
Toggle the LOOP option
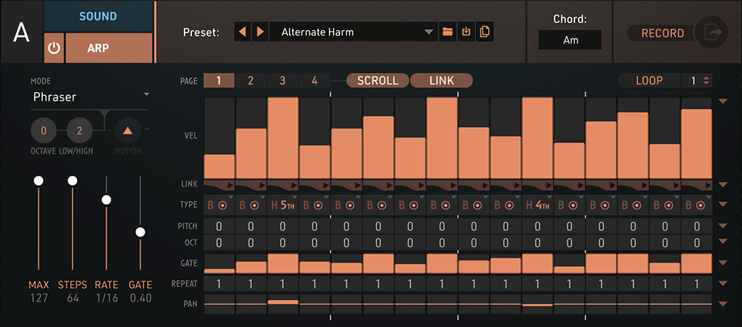pyautogui.click(x=649, y=81)
